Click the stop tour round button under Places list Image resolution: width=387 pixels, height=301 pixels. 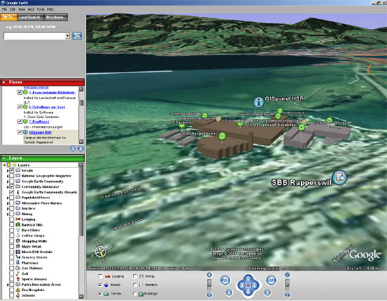click(81, 149)
